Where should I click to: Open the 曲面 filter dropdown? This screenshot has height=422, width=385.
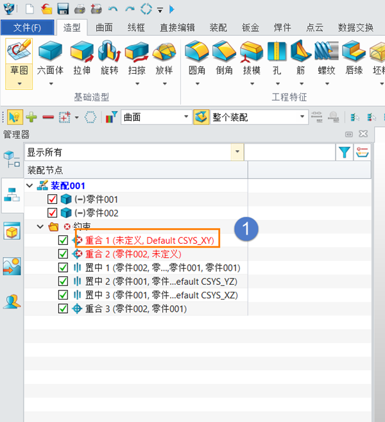click(155, 117)
